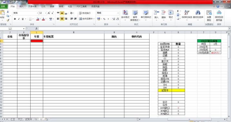Open the font size dropdown showing 12
The height and width of the screenshot is (122, 231).
45,13
